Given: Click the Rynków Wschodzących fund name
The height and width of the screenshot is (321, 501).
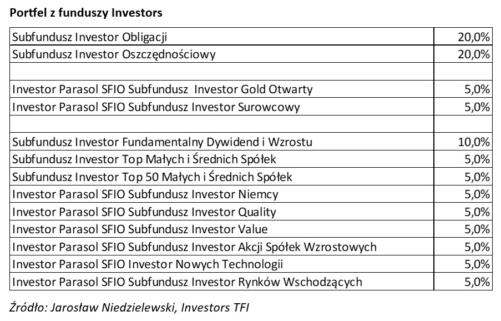Looking at the screenshot, I should 187,282.
